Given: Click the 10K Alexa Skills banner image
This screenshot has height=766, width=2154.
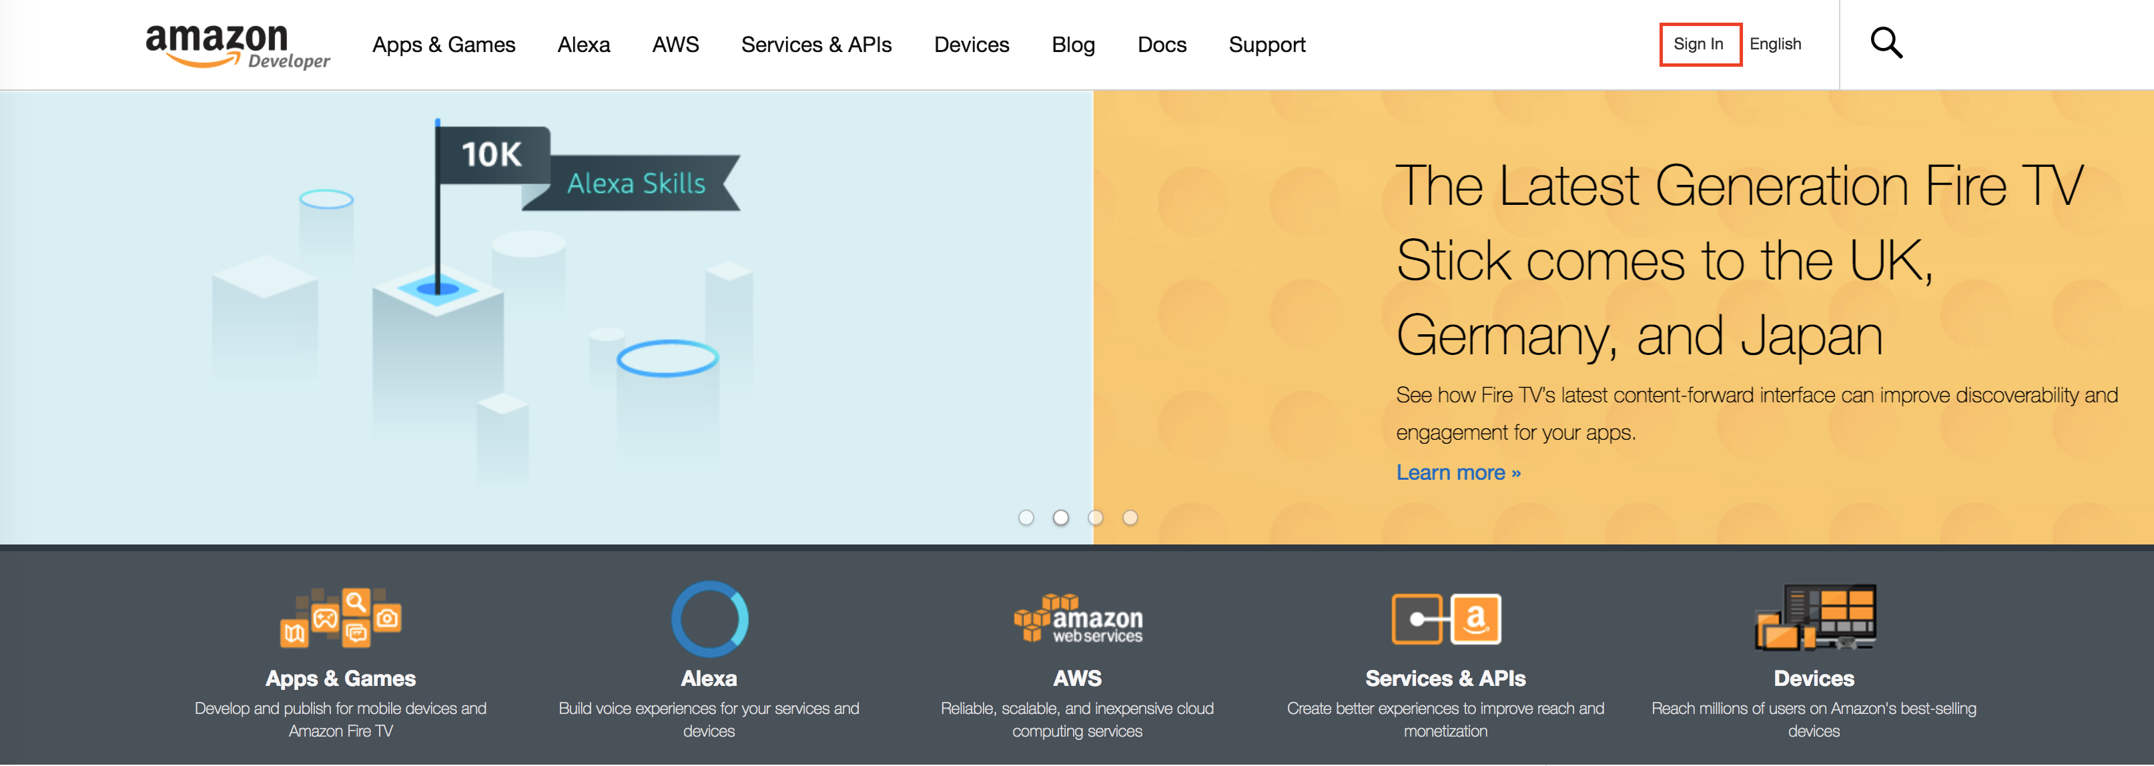Looking at the screenshot, I should click(x=546, y=317).
